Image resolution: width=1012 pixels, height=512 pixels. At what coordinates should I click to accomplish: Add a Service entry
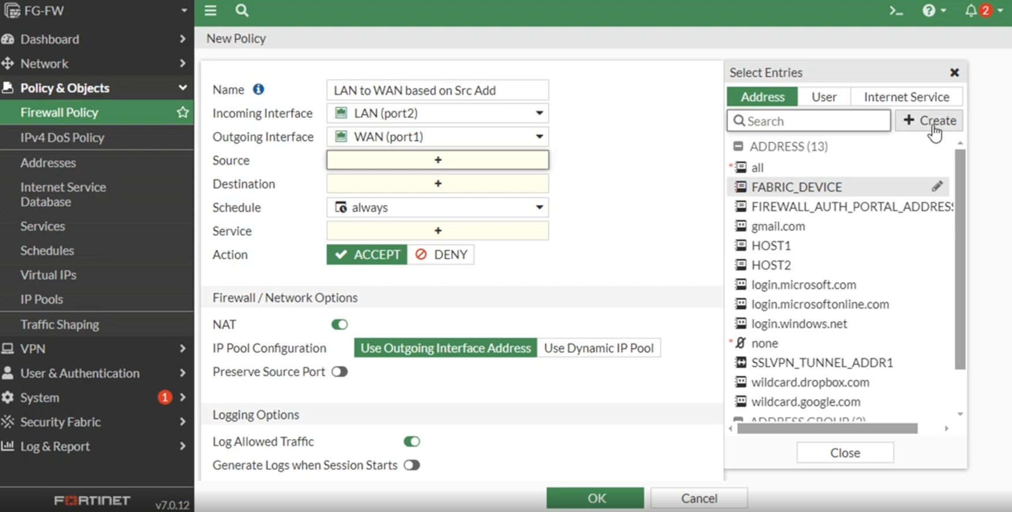pos(437,231)
